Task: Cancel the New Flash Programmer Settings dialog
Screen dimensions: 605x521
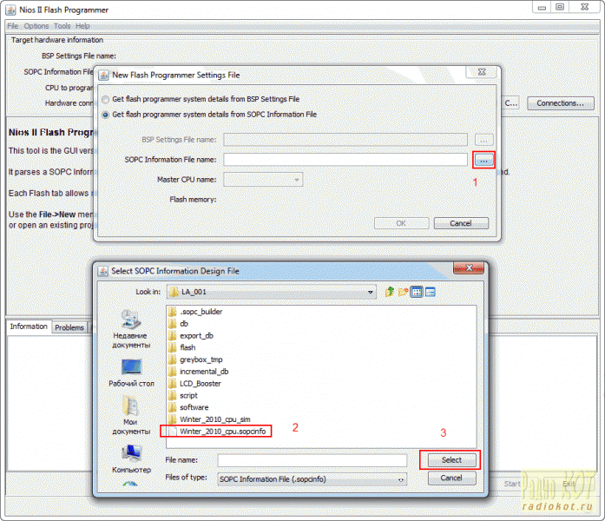Action: (x=461, y=223)
